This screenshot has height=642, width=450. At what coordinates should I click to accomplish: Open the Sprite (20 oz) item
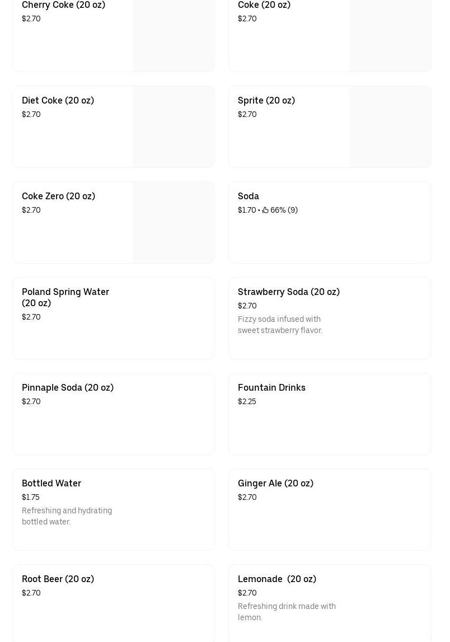click(x=266, y=101)
